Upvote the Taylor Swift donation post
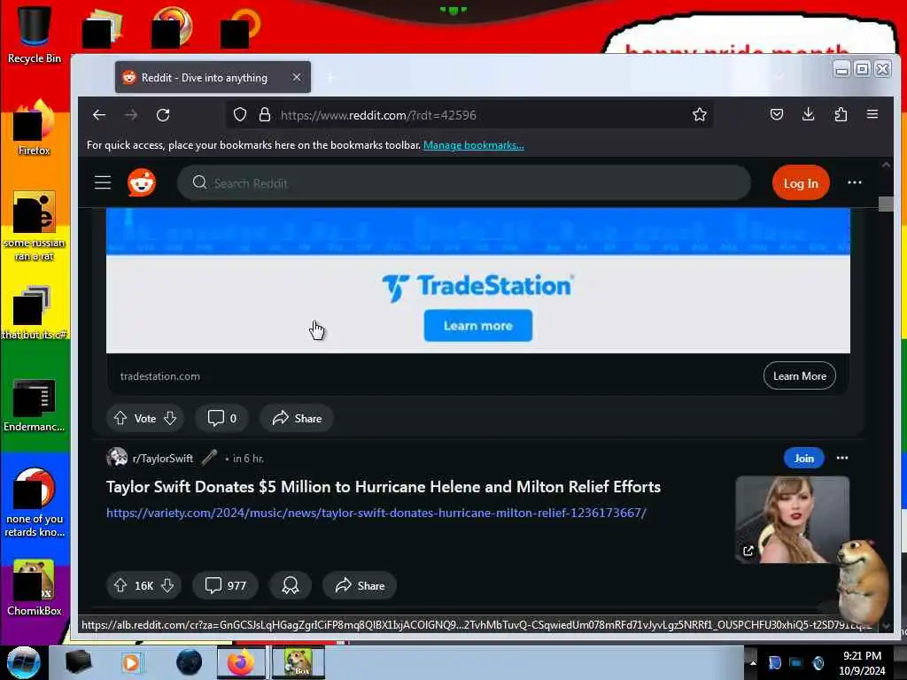This screenshot has width=907, height=680. [120, 585]
